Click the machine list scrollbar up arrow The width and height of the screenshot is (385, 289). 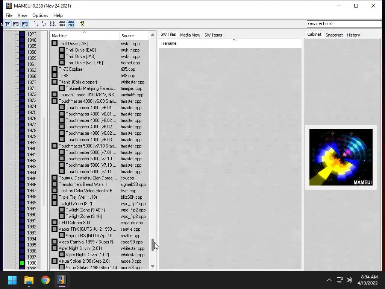(153, 35)
